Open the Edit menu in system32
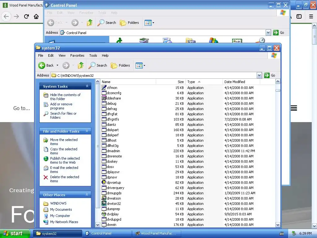317x238 pixels. coord(51,55)
